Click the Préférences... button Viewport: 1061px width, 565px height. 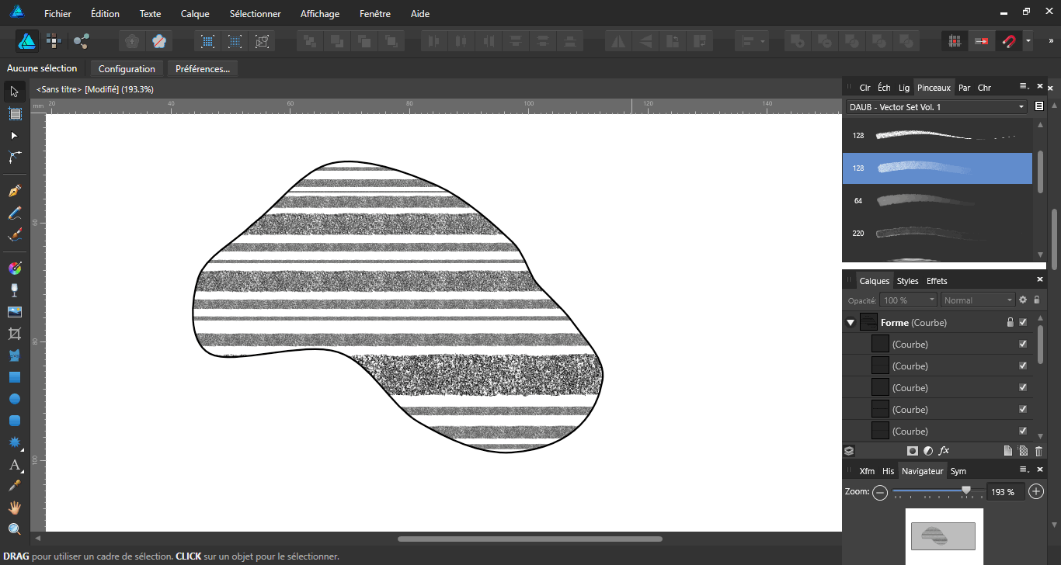[x=203, y=68]
